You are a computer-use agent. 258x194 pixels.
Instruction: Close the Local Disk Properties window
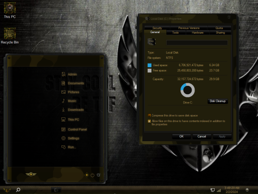click(229, 17)
